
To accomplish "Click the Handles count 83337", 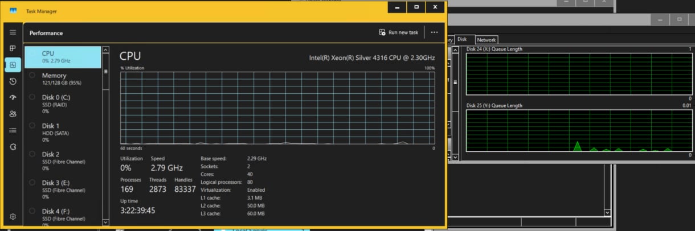I will [185, 189].
